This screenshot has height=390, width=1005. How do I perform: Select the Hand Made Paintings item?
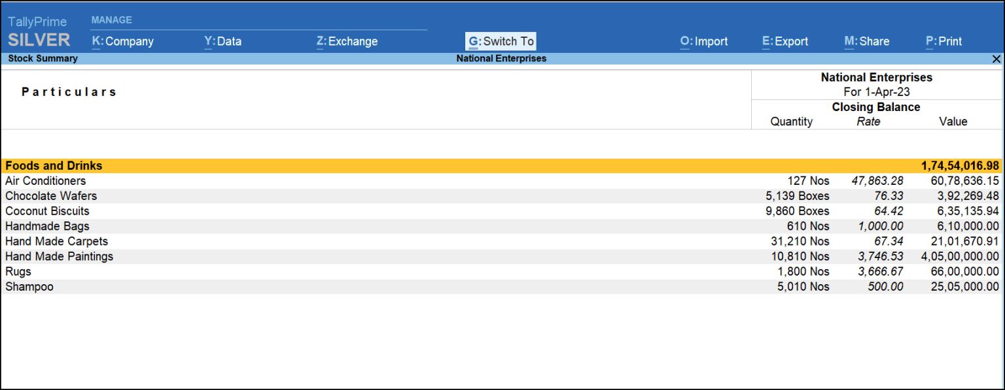58,256
